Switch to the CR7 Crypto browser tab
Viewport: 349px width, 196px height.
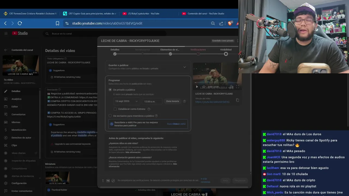pyautogui.click(x=90, y=13)
